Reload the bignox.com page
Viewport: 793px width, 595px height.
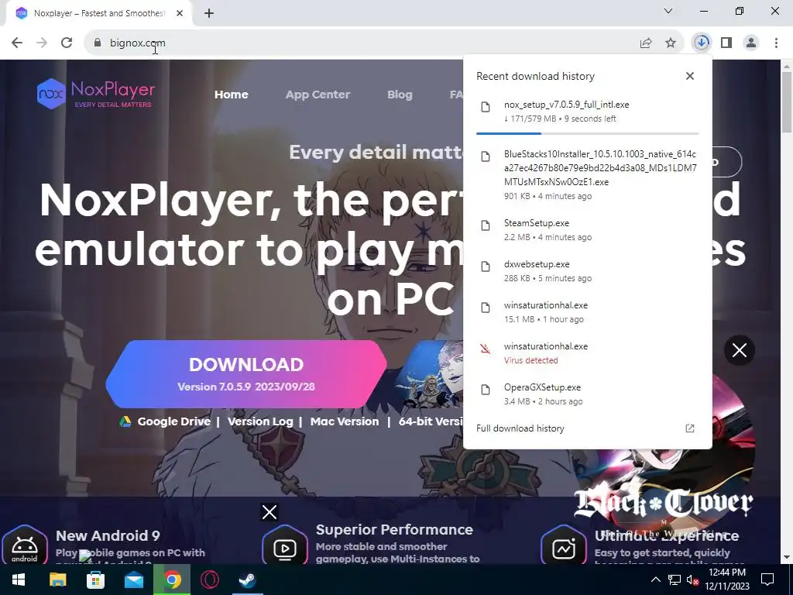pos(67,43)
